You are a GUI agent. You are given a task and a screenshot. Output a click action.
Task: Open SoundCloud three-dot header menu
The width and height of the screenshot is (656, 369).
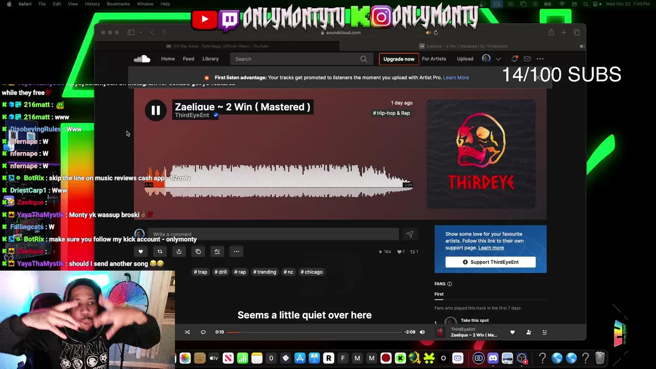click(x=540, y=59)
